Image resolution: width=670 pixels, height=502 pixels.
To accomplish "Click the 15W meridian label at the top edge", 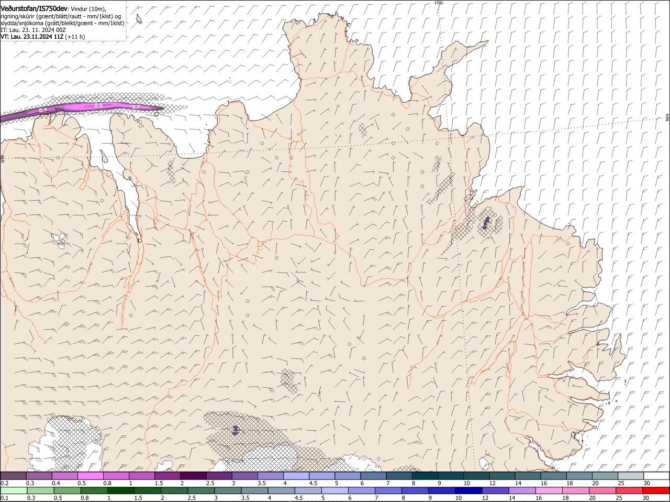I will (x=438, y=3).
